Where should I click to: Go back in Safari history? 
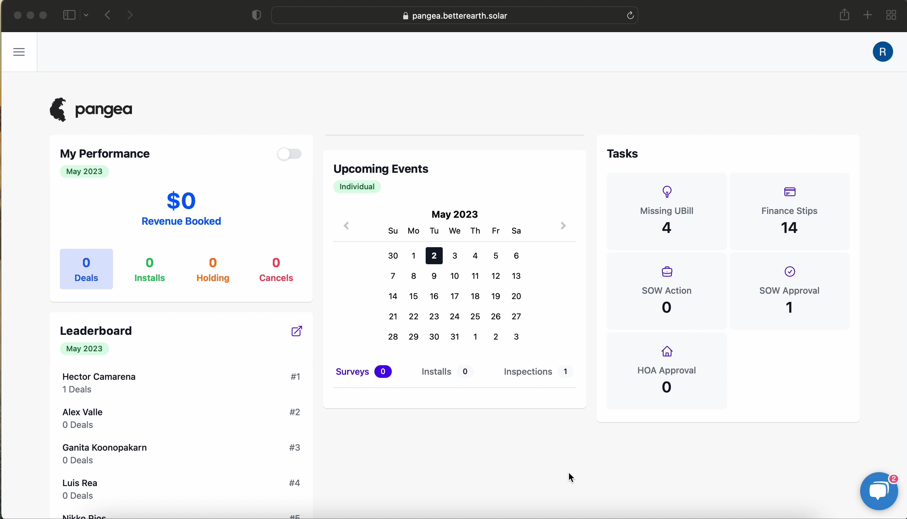108,15
